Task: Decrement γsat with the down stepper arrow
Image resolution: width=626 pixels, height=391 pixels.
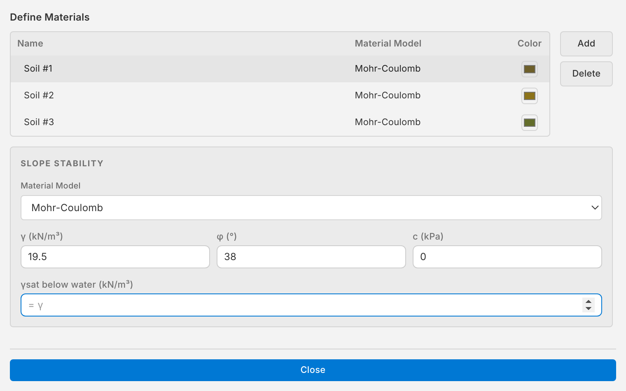Action: click(x=589, y=309)
